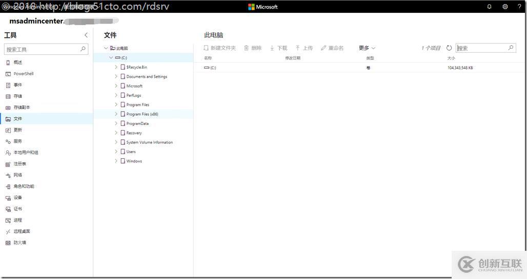Open help question mark icon
The image size is (527, 279).
click(x=519, y=7)
